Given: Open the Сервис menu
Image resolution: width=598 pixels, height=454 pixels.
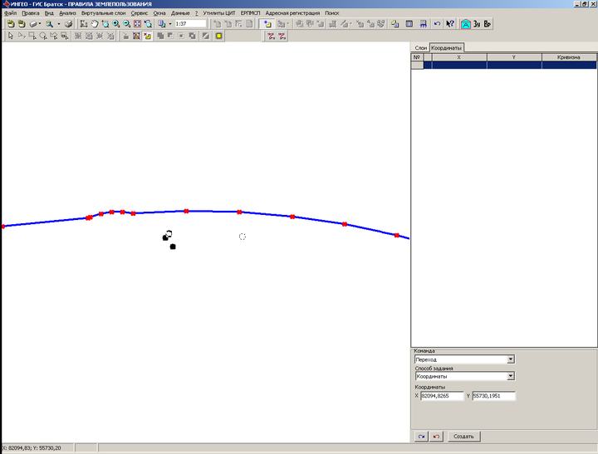Looking at the screenshot, I should pos(140,13).
